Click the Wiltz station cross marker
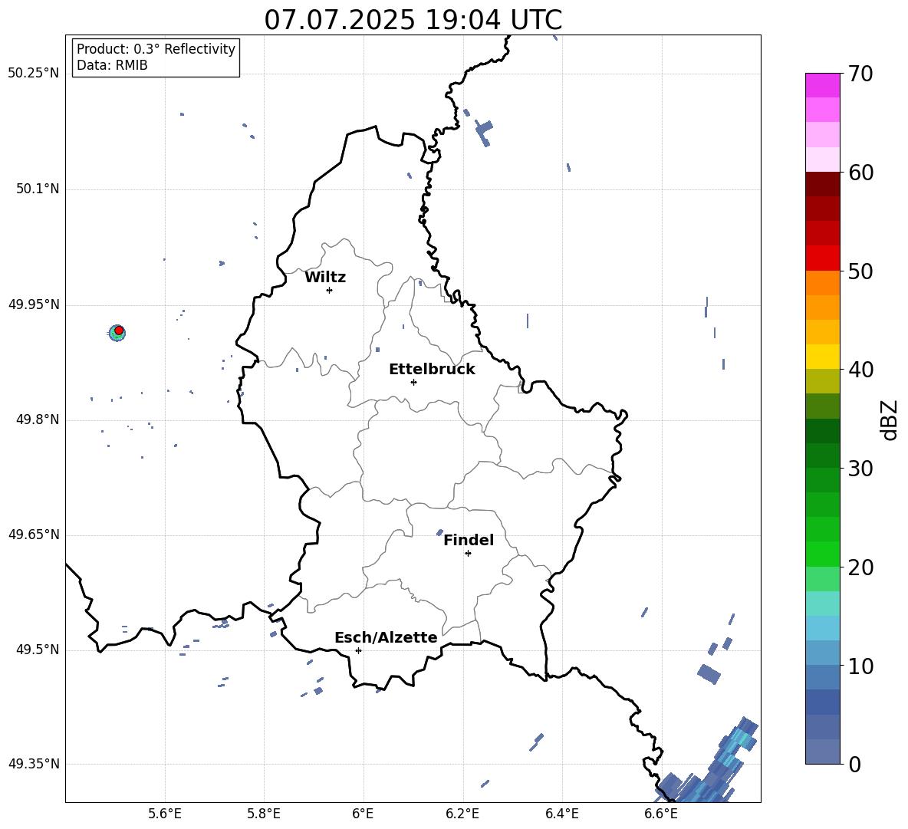The height and width of the screenshot is (829, 908). 329,290
